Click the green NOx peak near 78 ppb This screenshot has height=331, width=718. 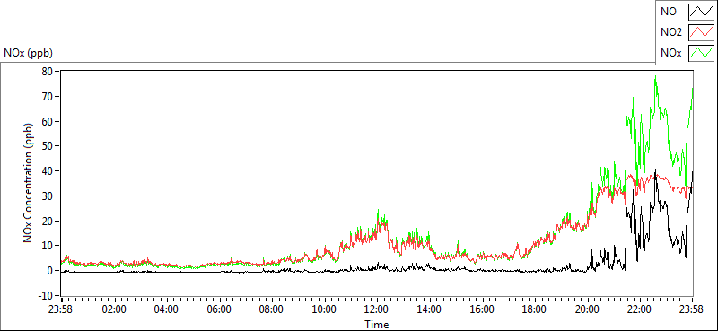tap(656, 77)
